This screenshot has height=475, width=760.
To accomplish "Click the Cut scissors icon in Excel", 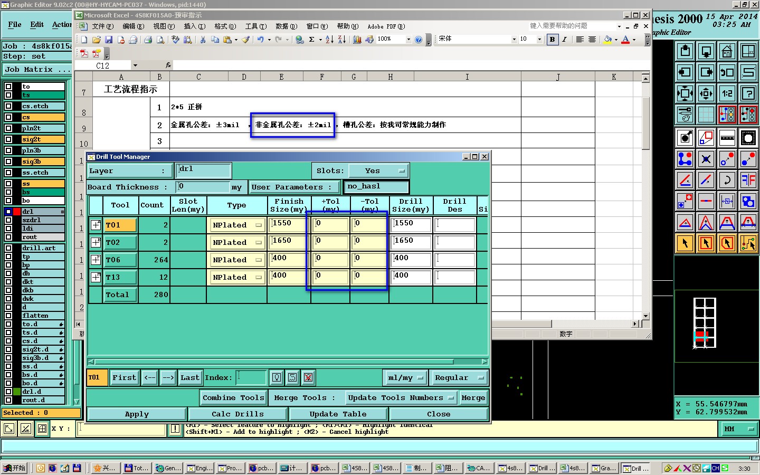I will coord(202,40).
